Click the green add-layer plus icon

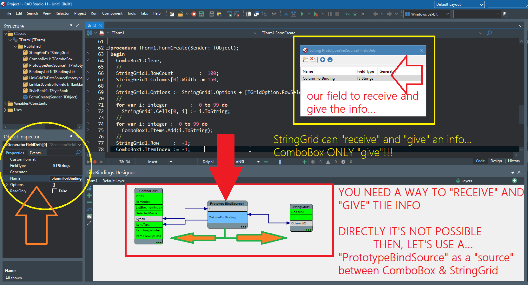click(515, 181)
